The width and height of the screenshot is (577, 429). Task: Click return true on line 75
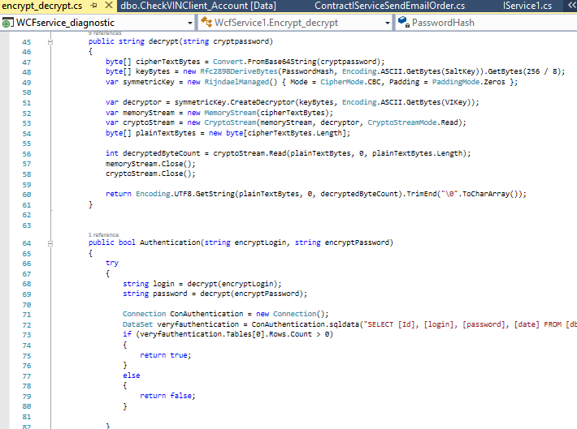[x=165, y=355]
